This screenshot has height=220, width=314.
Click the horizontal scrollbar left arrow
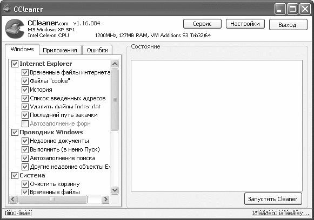[13, 199]
